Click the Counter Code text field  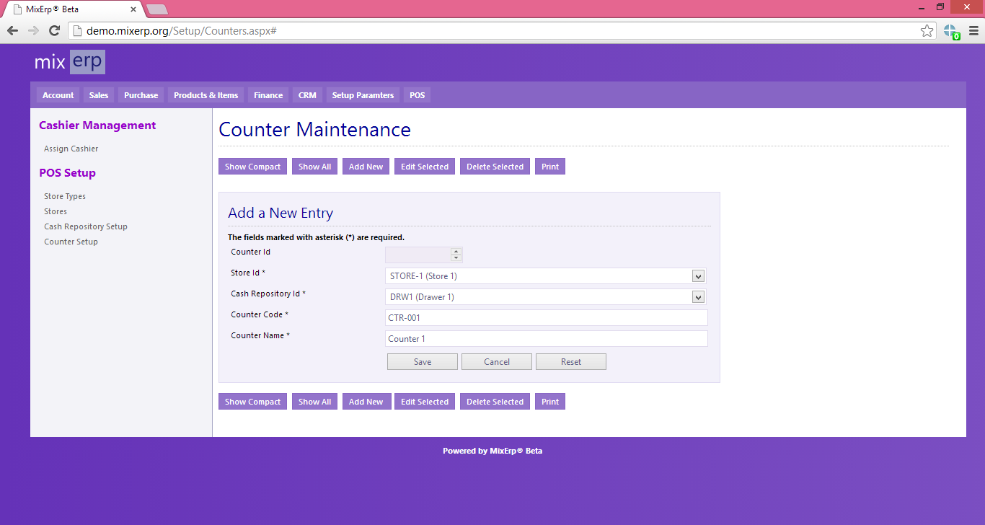click(x=546, y=317)
